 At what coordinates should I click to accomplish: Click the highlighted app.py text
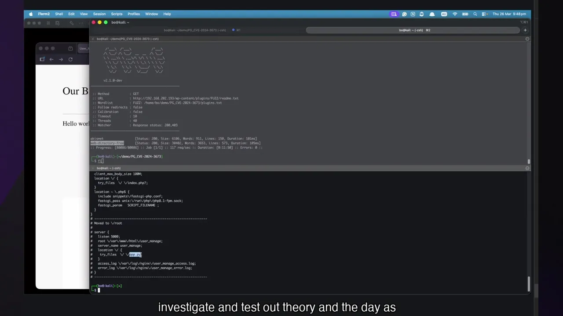click(135, 255)
